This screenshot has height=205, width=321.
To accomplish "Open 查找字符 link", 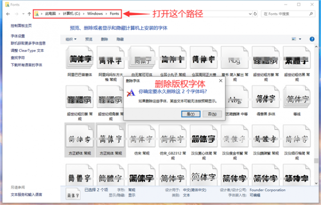I will click(17, 57).
